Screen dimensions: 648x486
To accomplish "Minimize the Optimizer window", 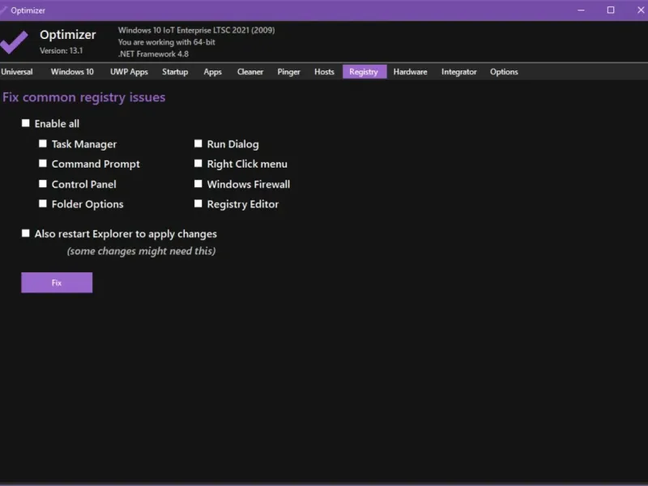I will click(x=581, y=11).
